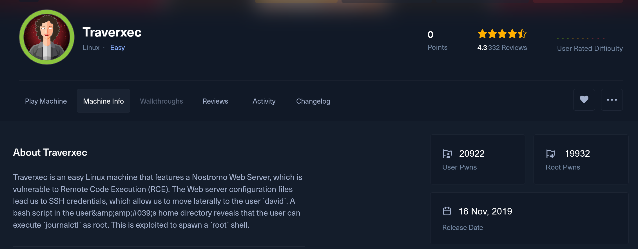Open the Reviews tab

coord(215,101)
